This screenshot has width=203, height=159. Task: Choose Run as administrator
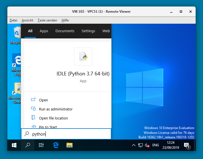(68, 109)
